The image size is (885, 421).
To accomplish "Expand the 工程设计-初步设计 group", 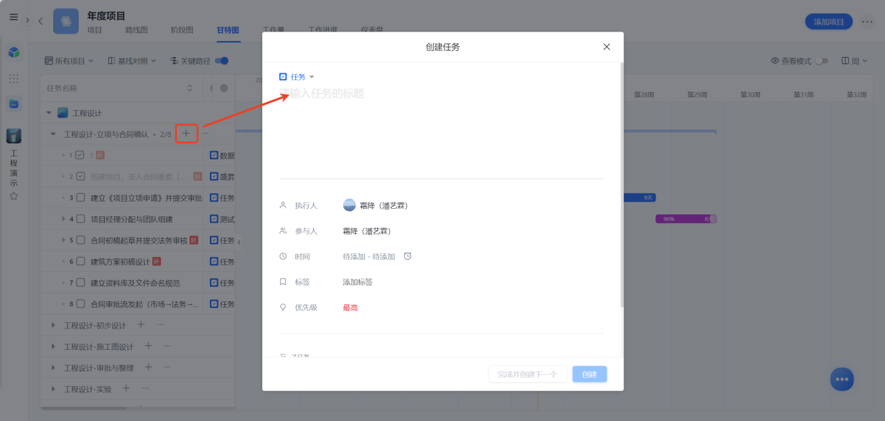I will (54, 325).
